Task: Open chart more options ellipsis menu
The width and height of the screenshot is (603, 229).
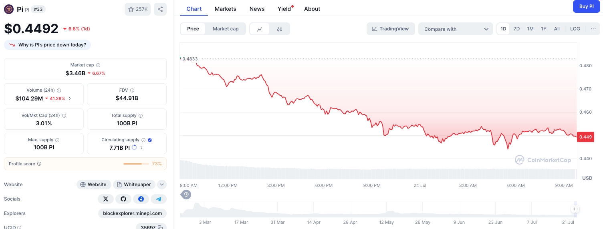Action: point(593,29)
